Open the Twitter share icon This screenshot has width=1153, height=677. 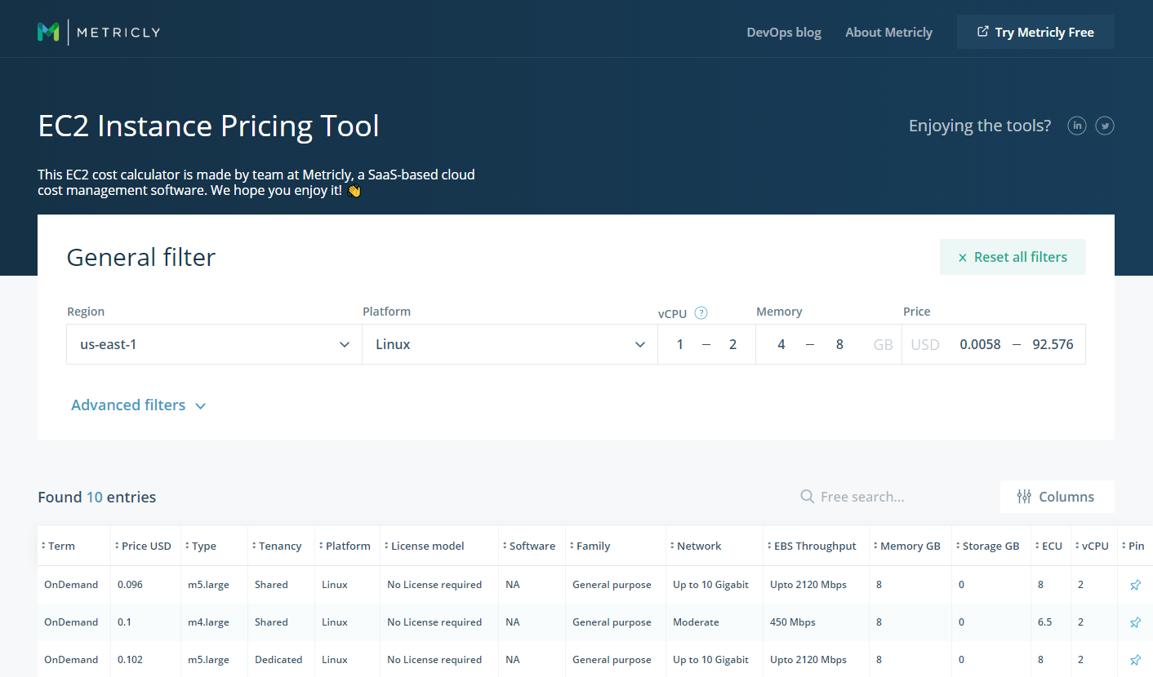[1105, 126]
